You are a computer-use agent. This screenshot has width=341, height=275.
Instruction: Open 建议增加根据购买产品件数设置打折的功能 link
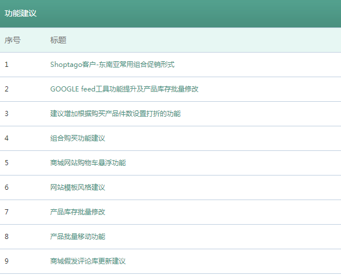coord(115,114)
